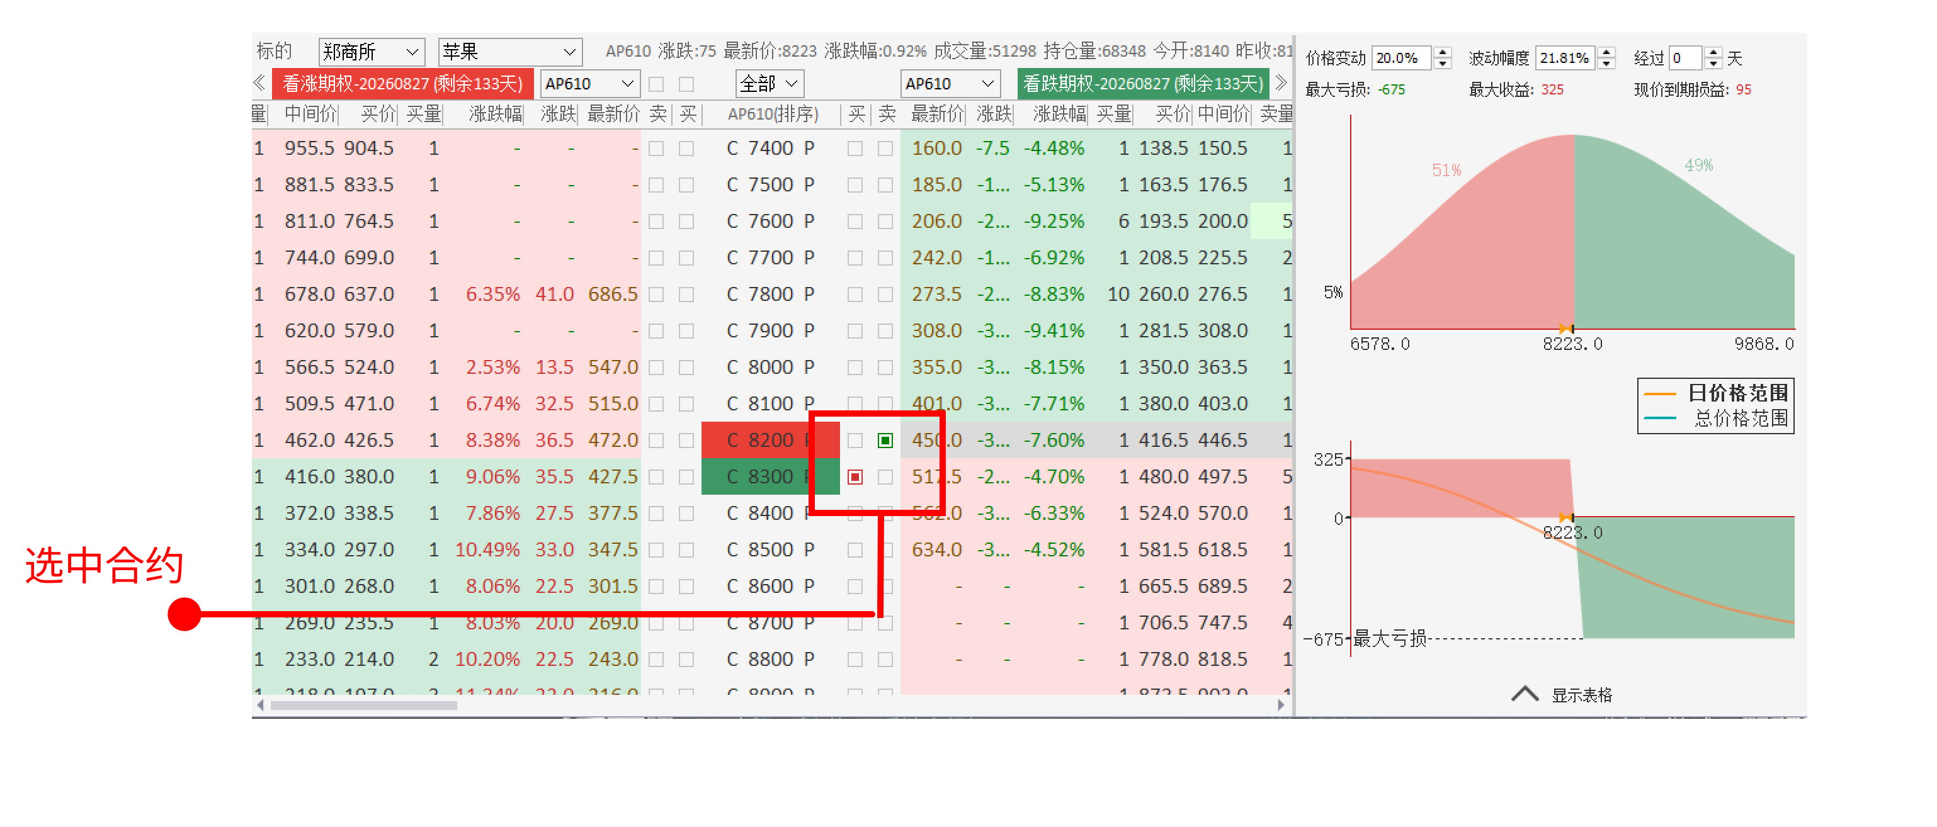The width and height of the screenshot is (1937, 827).
Task: Decrease 波动幅度 value with down arrow
Action: 1607,64
